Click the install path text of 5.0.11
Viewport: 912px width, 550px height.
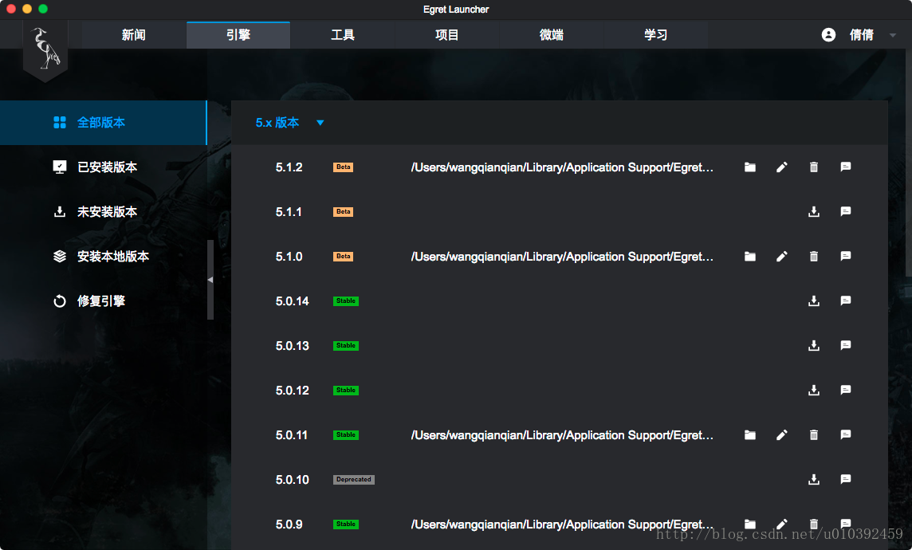pyautogui.click(x=562, y=435)
